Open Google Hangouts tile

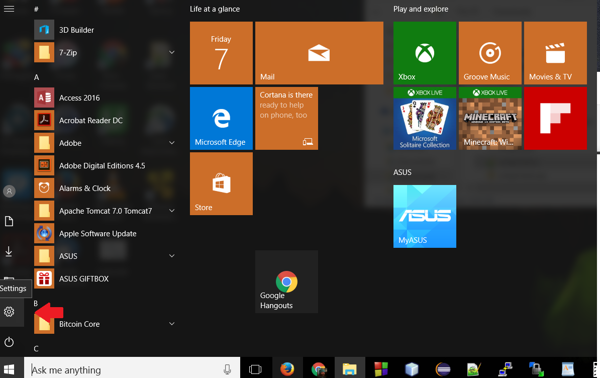286,281
